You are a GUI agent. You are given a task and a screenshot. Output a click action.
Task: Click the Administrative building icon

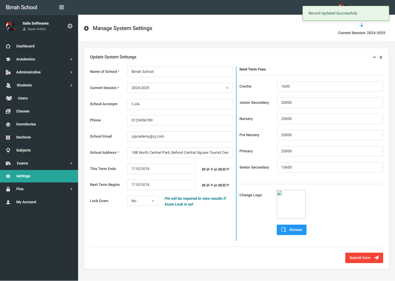(x=8, y=72)
